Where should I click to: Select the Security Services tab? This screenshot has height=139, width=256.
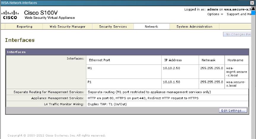(113, 27)
